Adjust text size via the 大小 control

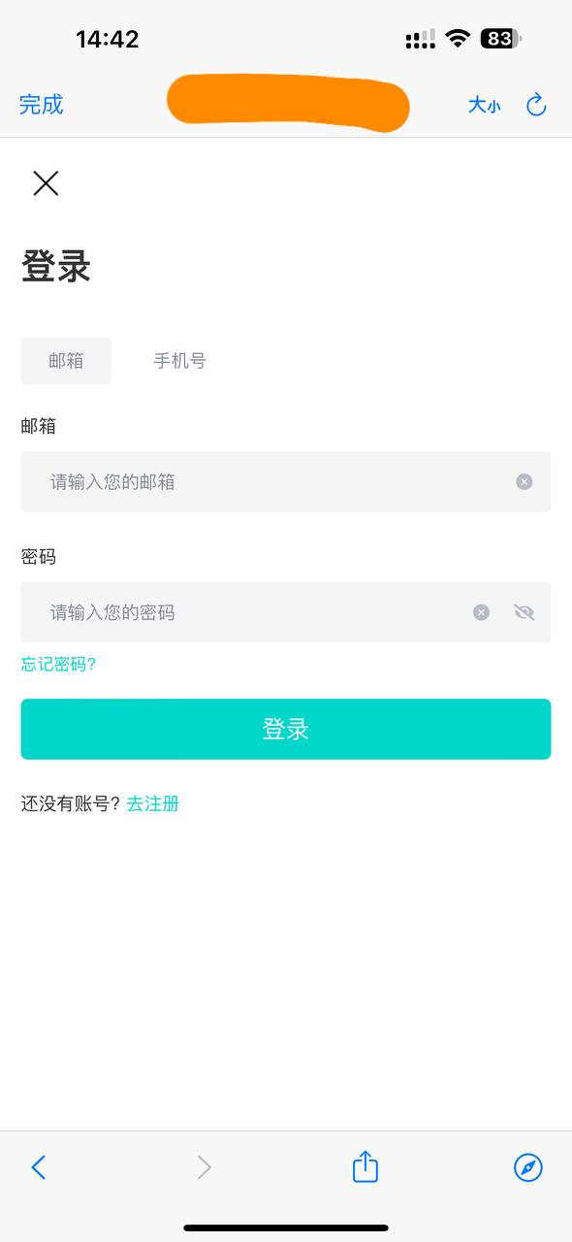pos(484,105)
